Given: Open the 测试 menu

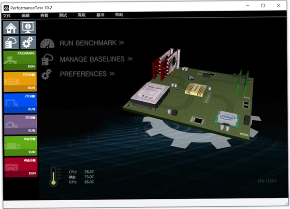Looking at the screenshot, I should pos(63,15).
